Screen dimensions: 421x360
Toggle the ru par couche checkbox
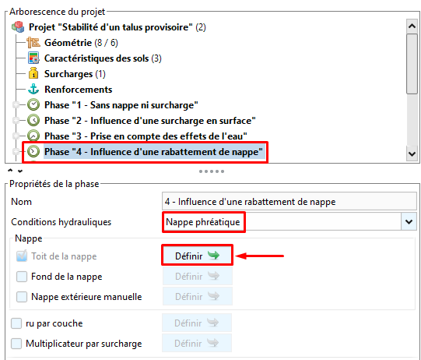click(16, 323)
